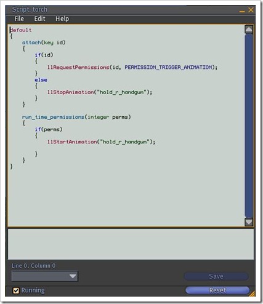The width and height of the screenshot is (263, 304).
Task: Open the function insert dropdown
Action: click(x=45, y=276)
